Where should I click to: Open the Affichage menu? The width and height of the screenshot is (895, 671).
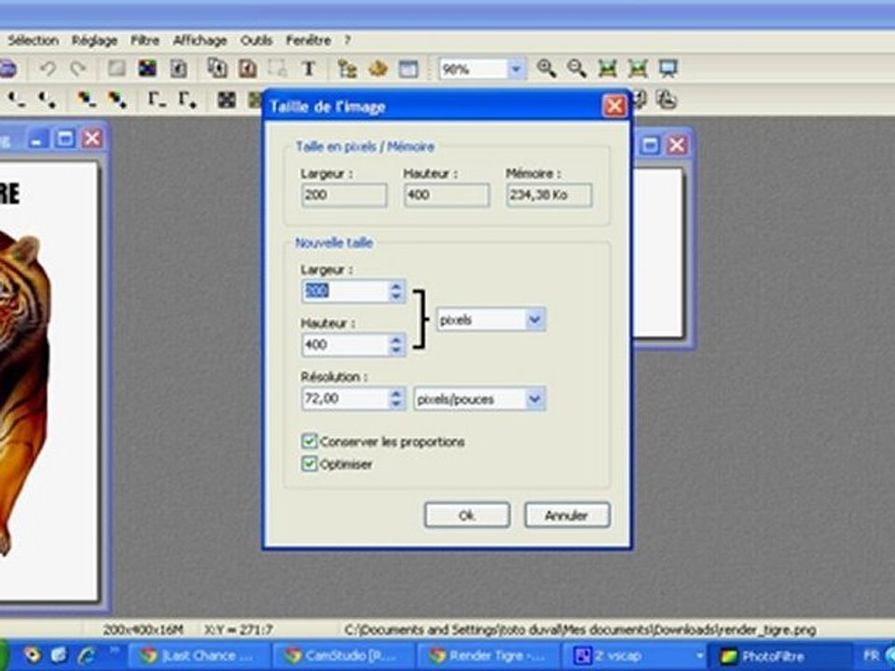coord(200,40)
